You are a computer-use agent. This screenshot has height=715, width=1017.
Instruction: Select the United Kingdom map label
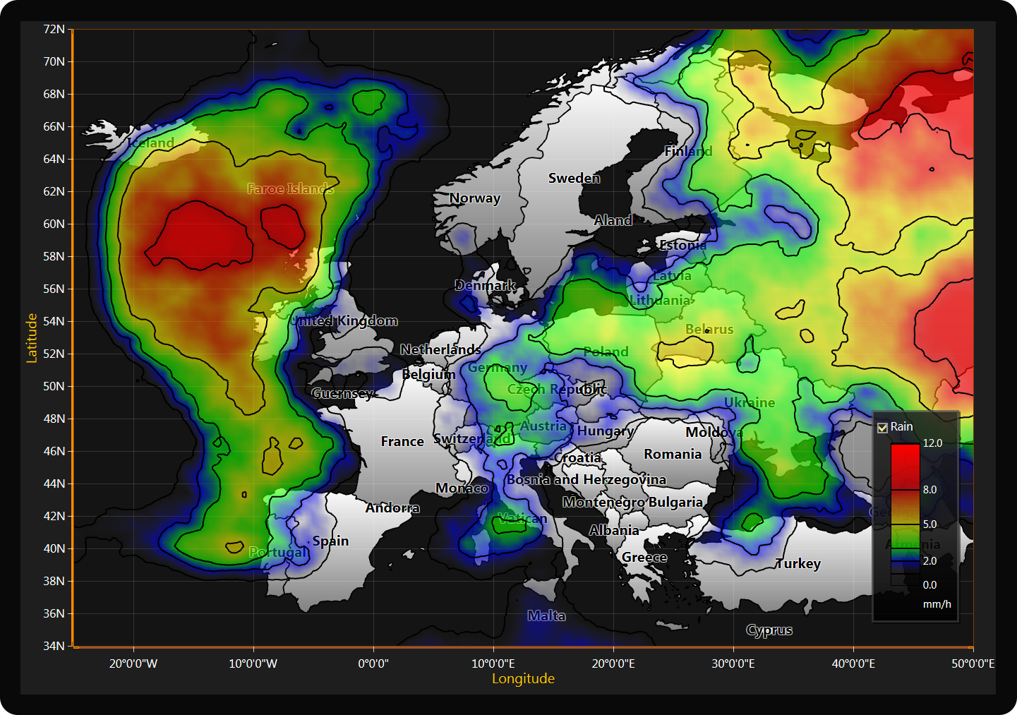(x=346, y=320)
